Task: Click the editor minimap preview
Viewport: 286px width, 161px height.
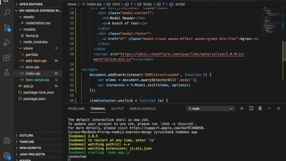Action: click(272, 21)
